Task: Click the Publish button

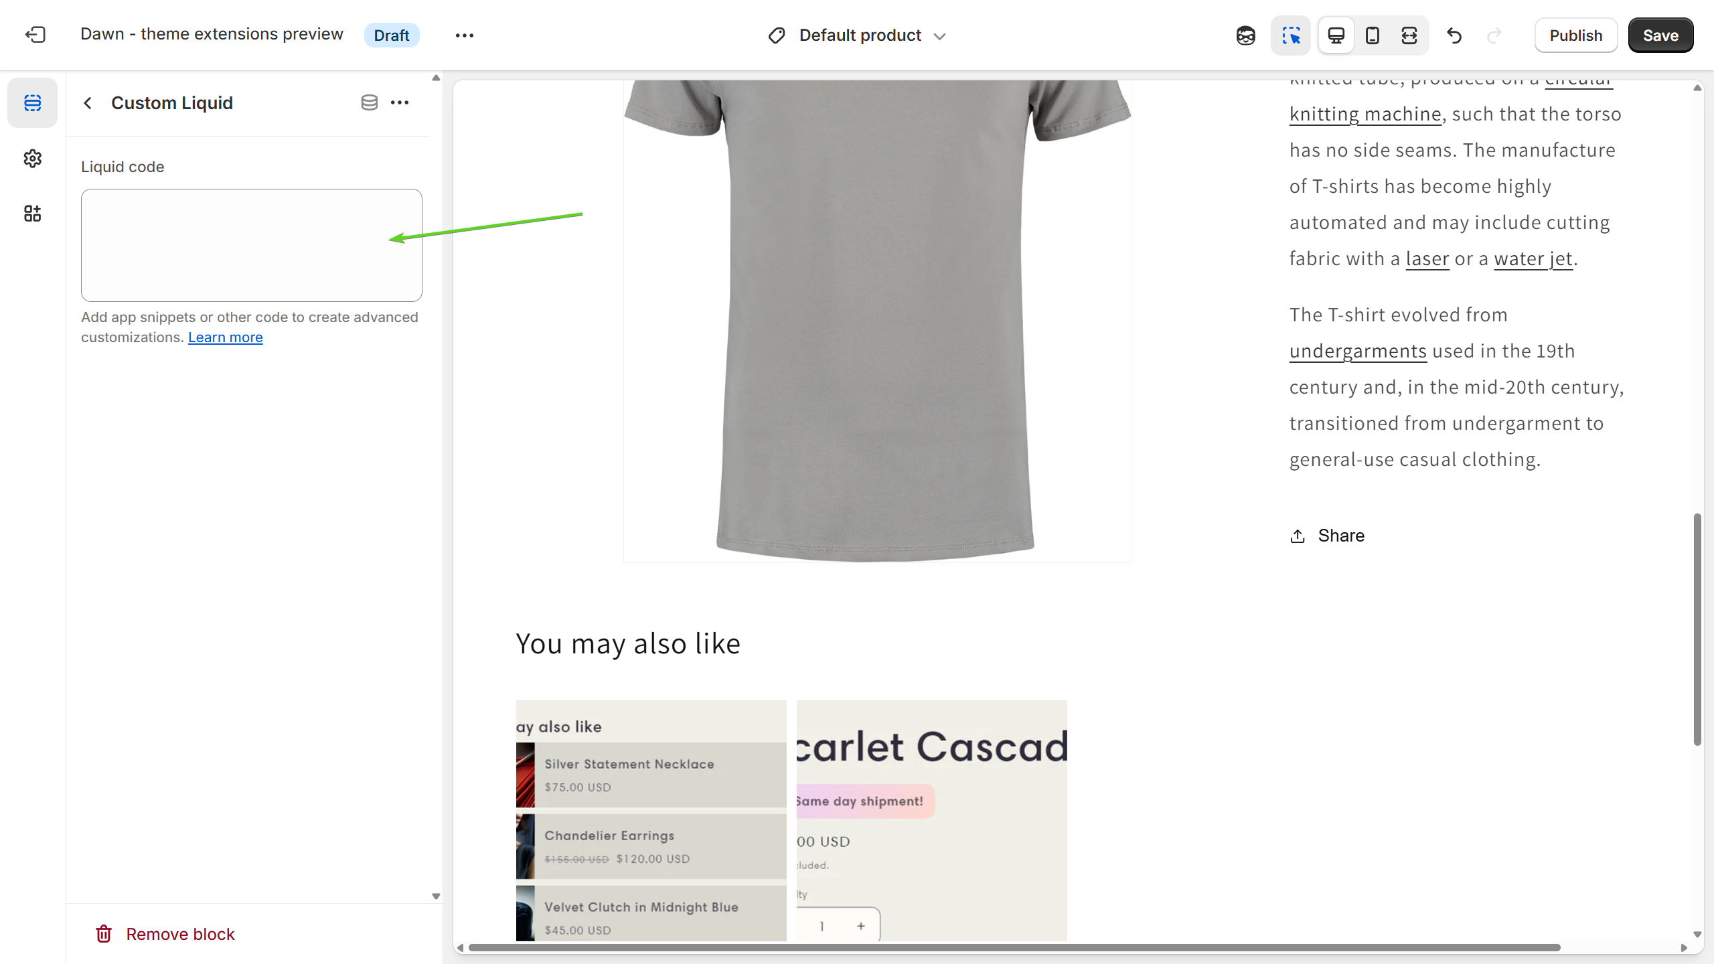Action: pos(1575,35)
